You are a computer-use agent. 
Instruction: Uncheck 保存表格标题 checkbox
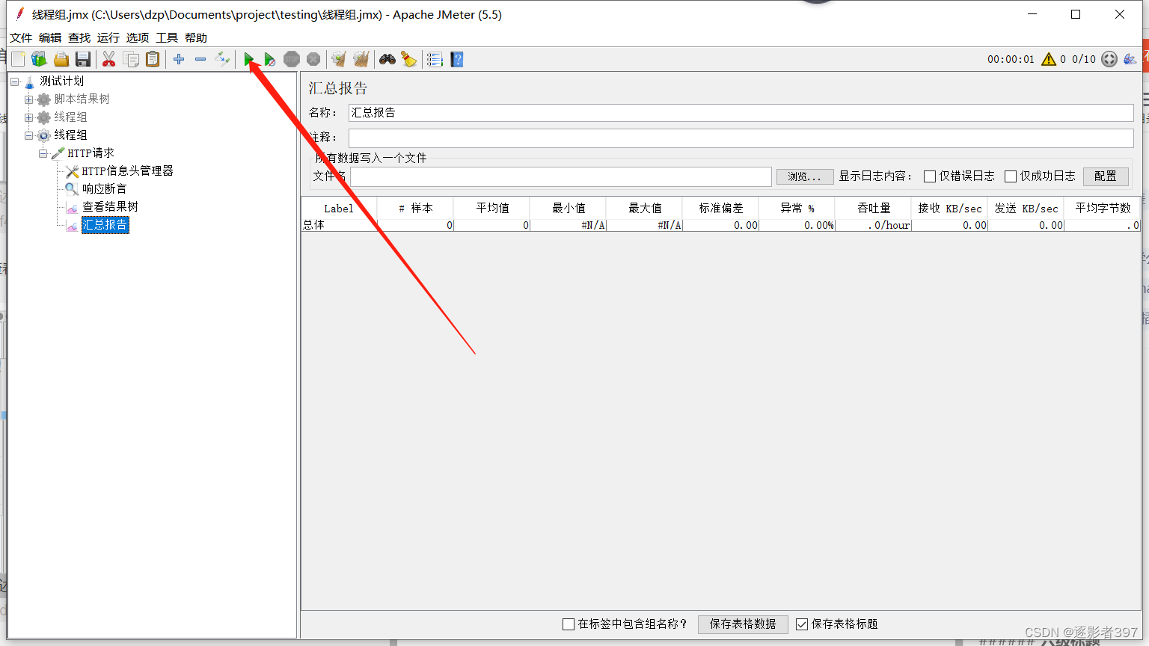[x=802, y=624]
